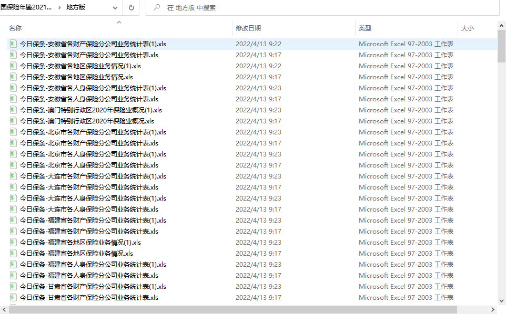Viewport: 506px width, 314px height.
Task: Select file name 今日保条-福建省各地区保险业务情况(1).xls
Action: click(x=80, y=242)
